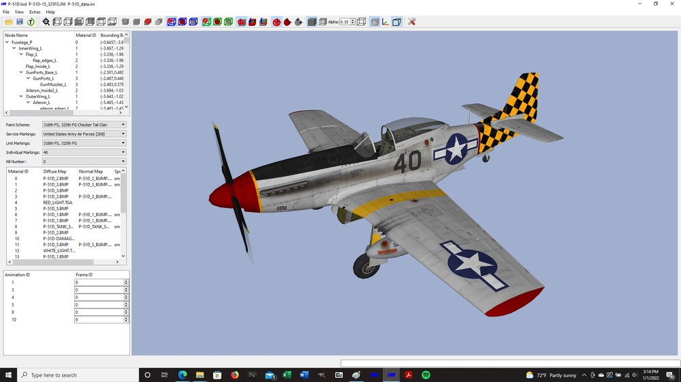Collapse the Fuselage_P tree node
681x382 pixels.
coord(7,42)
